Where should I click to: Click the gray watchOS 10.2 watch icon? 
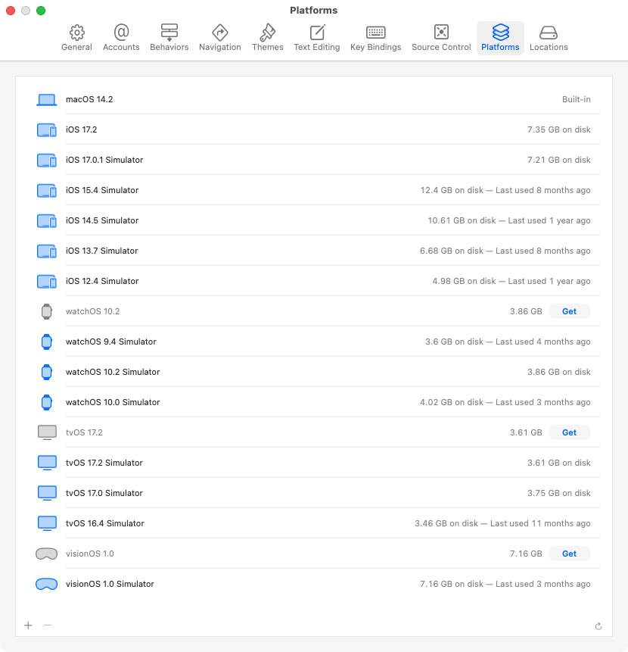pos(46,311)
